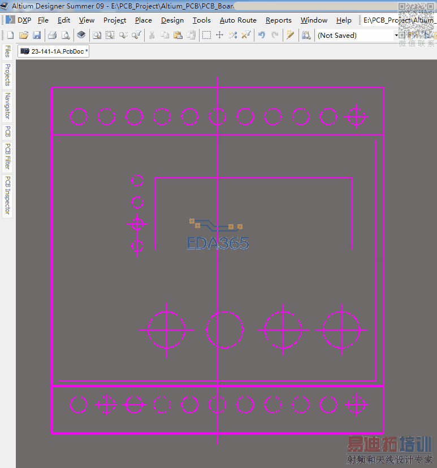
Task: Undo last action arrow
Action: [x=262, y=35]
